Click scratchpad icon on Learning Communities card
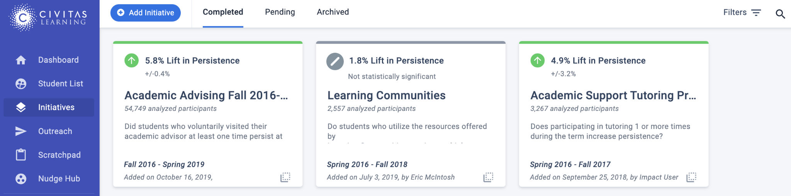791x196 pixels. tap(488, 177)
